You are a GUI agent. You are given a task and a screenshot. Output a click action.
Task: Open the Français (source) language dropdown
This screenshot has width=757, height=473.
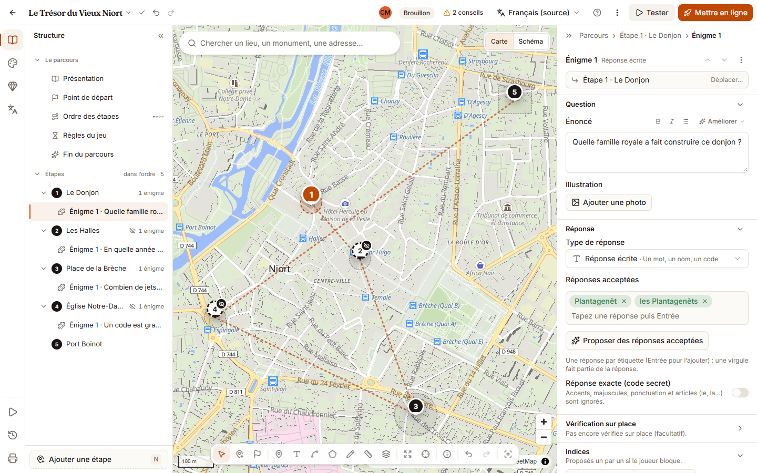(538, 13)
